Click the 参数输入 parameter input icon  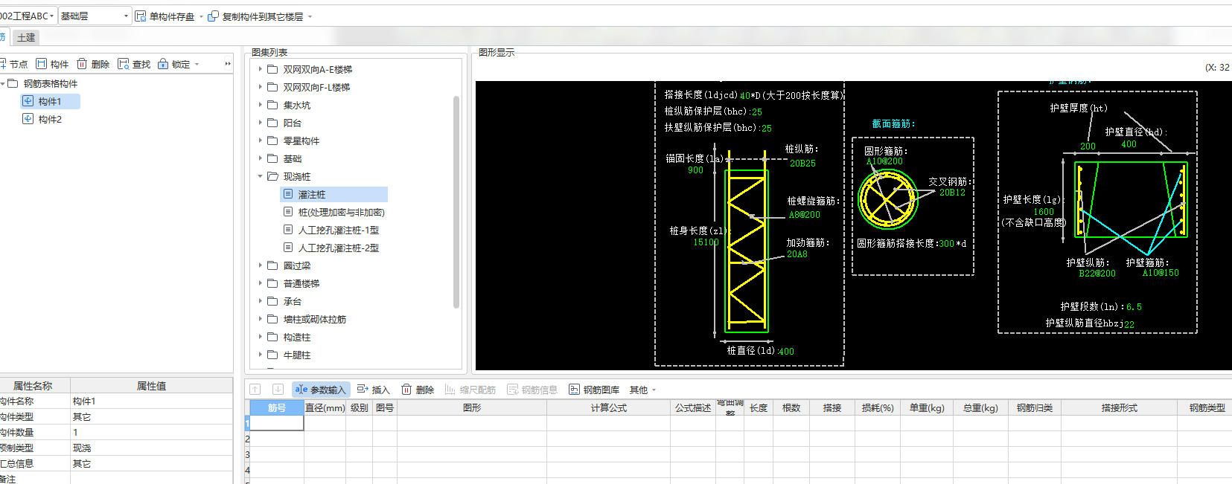(301, 390)
